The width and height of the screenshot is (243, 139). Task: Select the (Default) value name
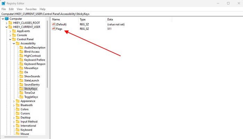[x=61, y=25]
